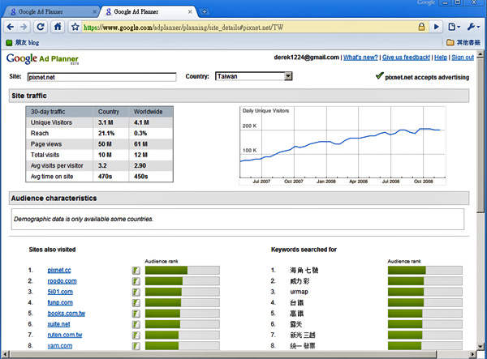Go forward with the forward arrow
Image resolution: width=487 pixels, height=359 pixels.
click(x=24, y=27)
